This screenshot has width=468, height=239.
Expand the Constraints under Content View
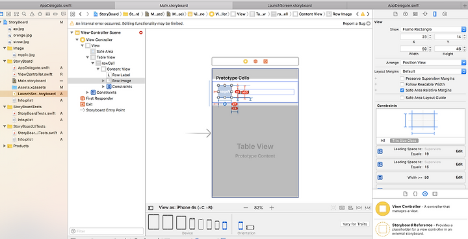[103, 87]
